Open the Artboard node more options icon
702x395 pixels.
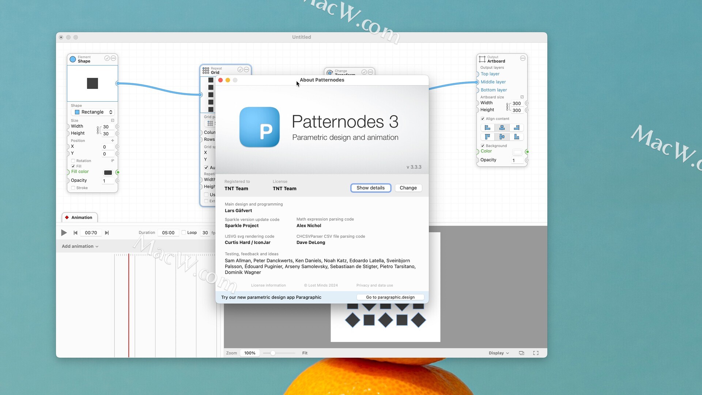[523, 58]
